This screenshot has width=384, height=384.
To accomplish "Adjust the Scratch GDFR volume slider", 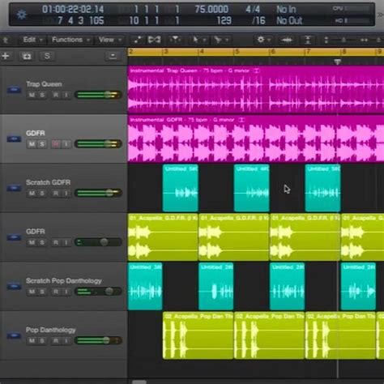I will pyautogui.click(x=98, y=193).
